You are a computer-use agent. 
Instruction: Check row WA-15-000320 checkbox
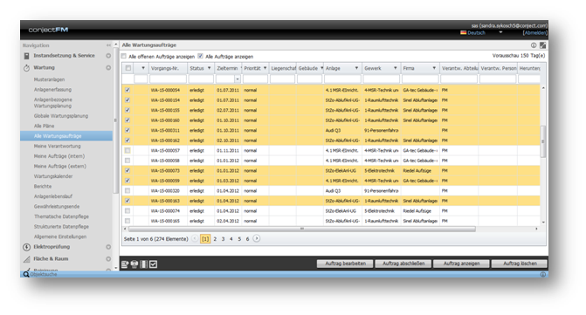tap(128, 191)
